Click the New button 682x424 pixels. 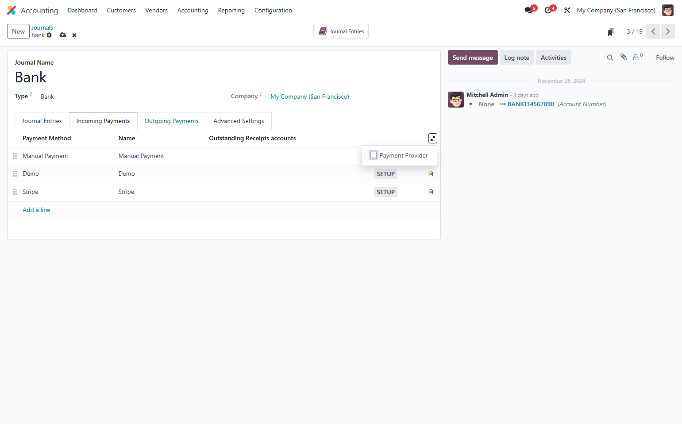pyautogui.click(x=18, y=31)
